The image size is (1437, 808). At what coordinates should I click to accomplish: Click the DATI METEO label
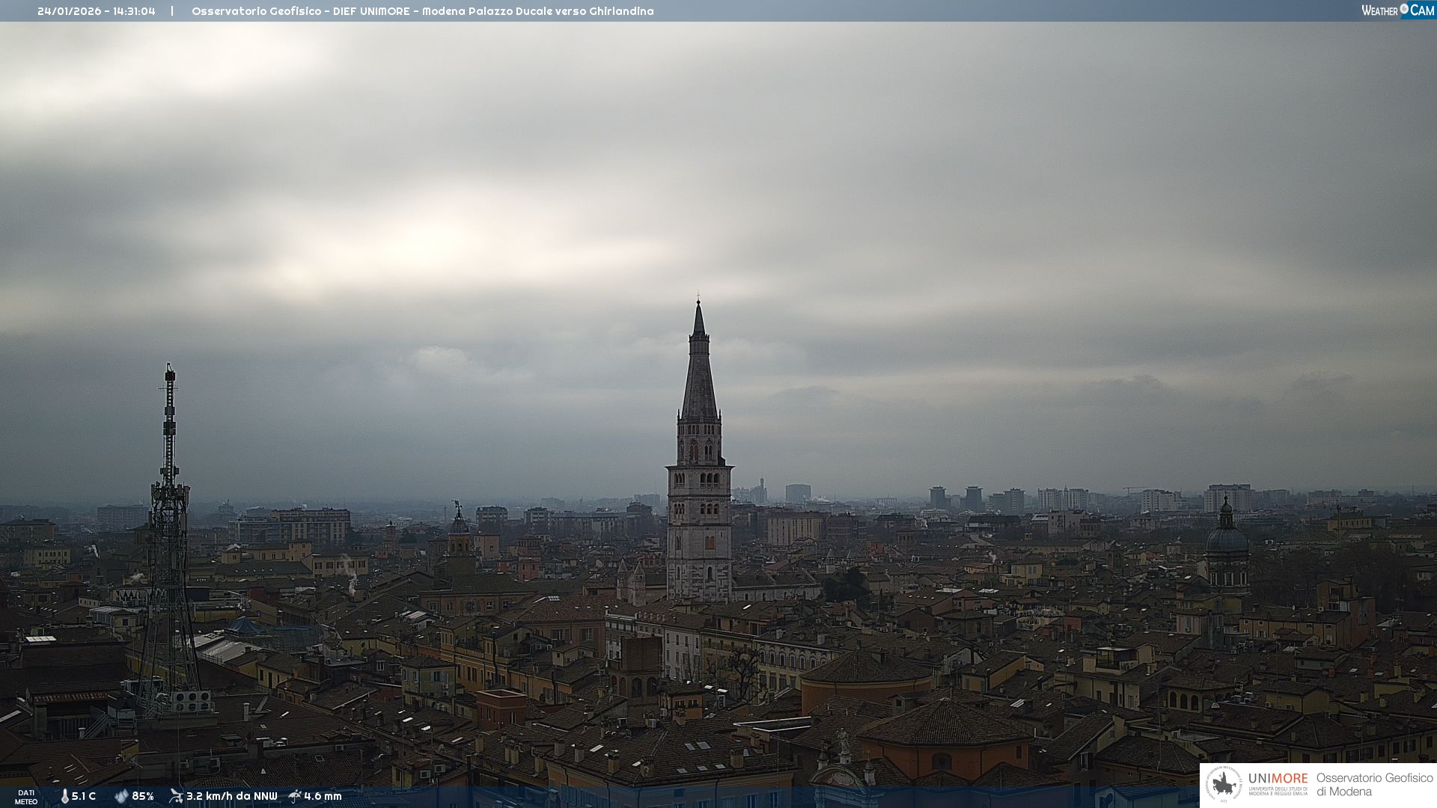[26, 797]
